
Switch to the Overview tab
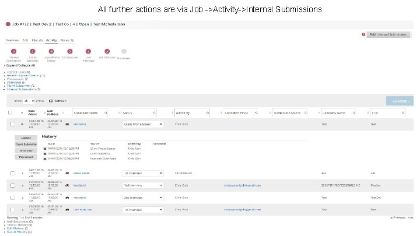tap(12, 41)
